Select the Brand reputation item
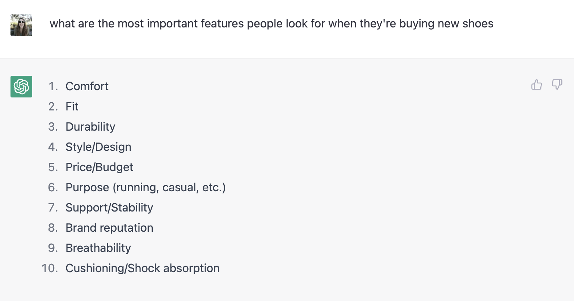The height and width of the screenshot is (301, 574). point(109,228)
